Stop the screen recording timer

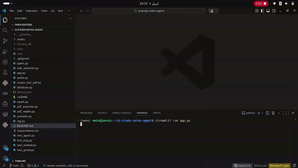coord(261,3)
